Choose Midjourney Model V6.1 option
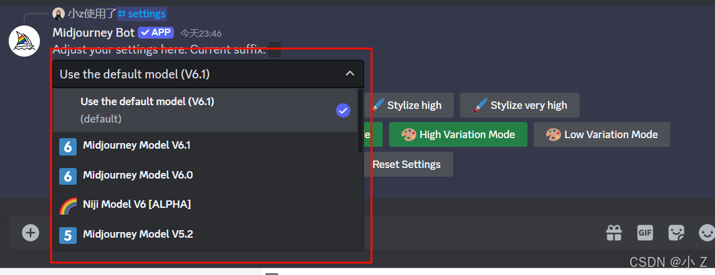 (x=204, y=147)
